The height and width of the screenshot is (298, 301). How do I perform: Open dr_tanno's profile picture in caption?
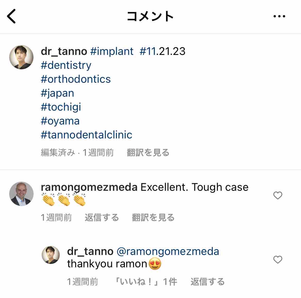point(21,57)
